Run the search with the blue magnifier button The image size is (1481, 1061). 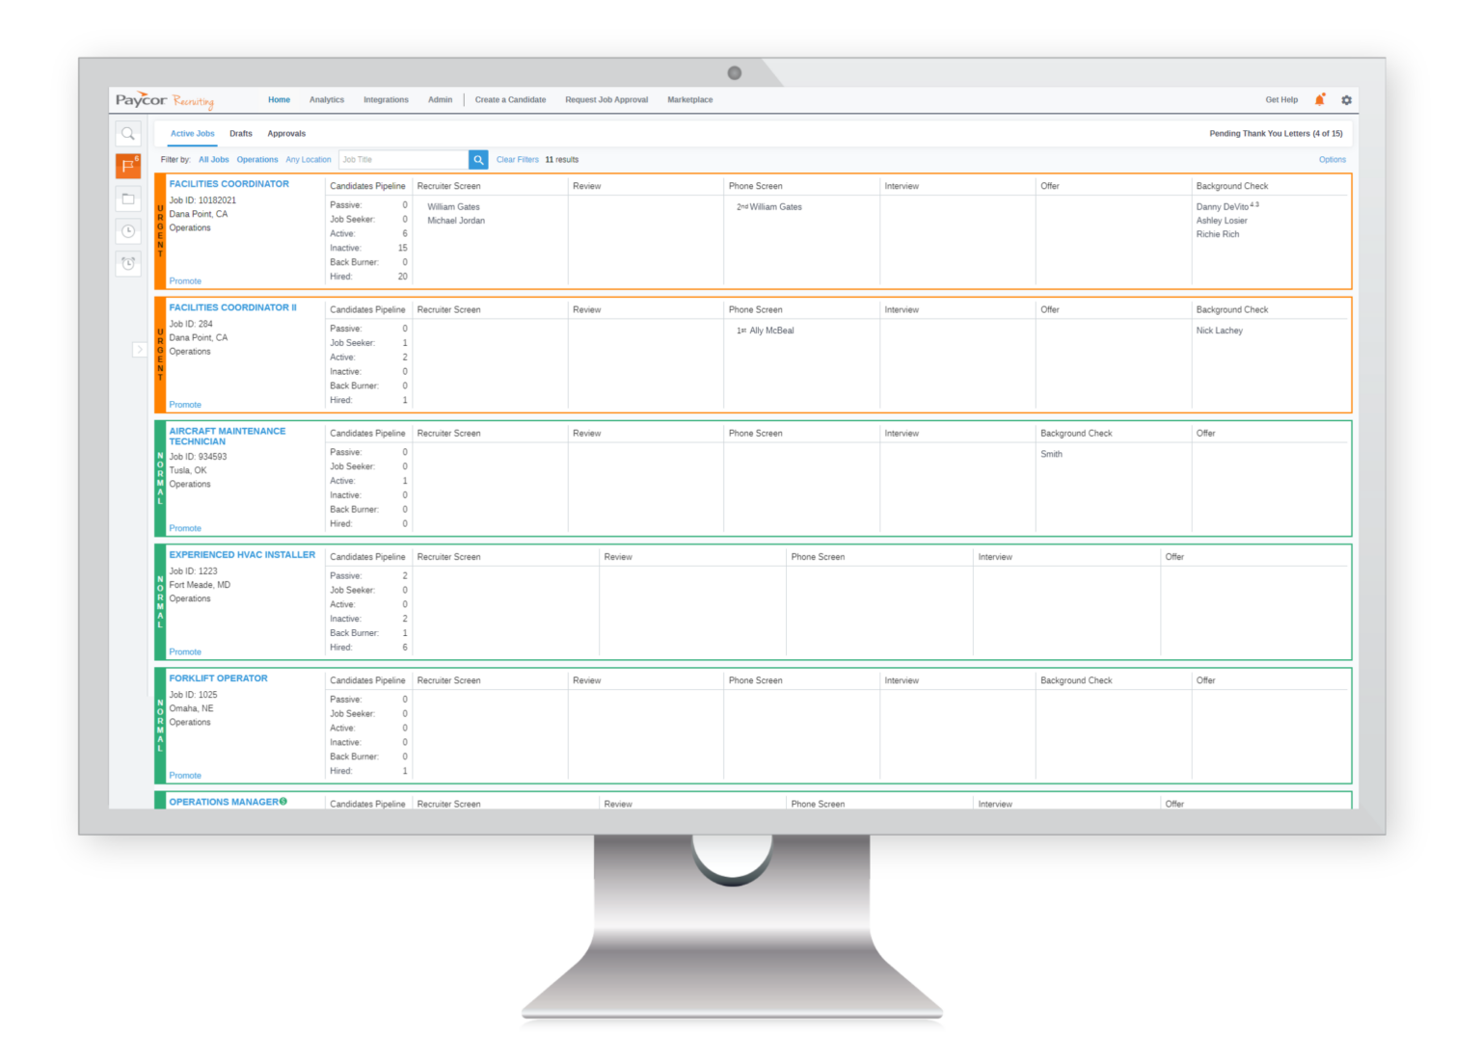coord(478,159)
